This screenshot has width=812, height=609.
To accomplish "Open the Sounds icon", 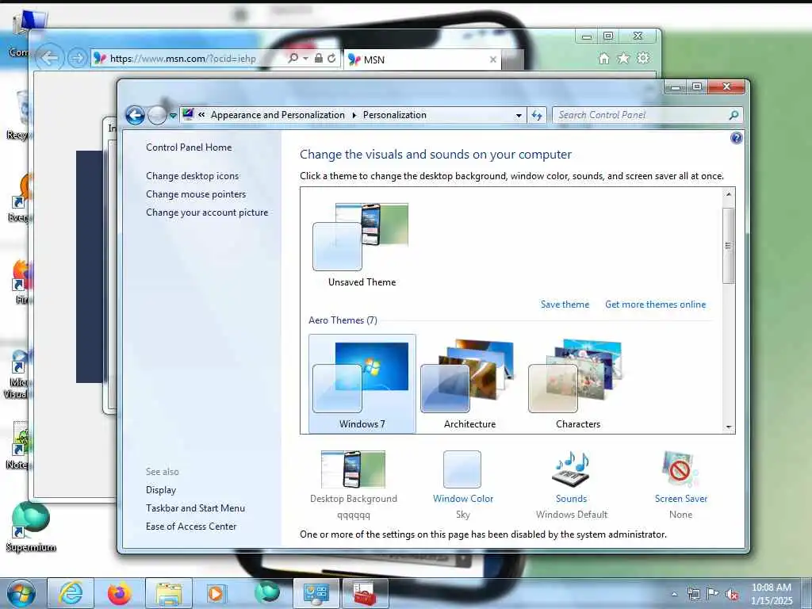I will [571, 469].
